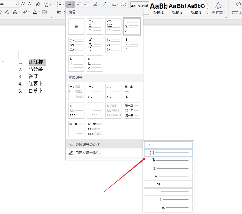Select level 'i.' in numbering level submenu
Image resolution: width=242 pixels, height=214 pixels.
click(168, 192)
